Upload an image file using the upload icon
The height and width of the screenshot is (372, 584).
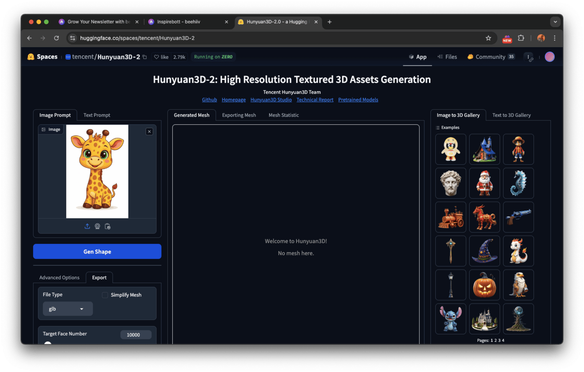click(87, 226)
